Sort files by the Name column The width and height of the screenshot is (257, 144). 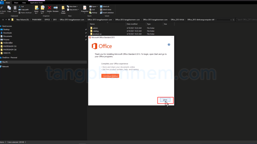point(92,24)
